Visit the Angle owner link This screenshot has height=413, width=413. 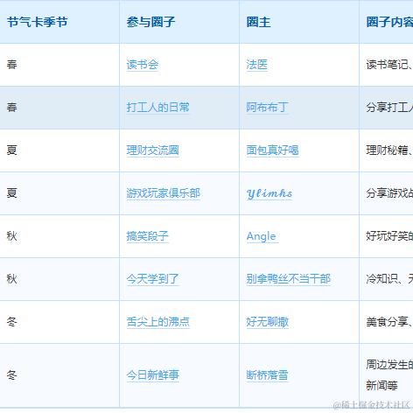pos(262,236)
